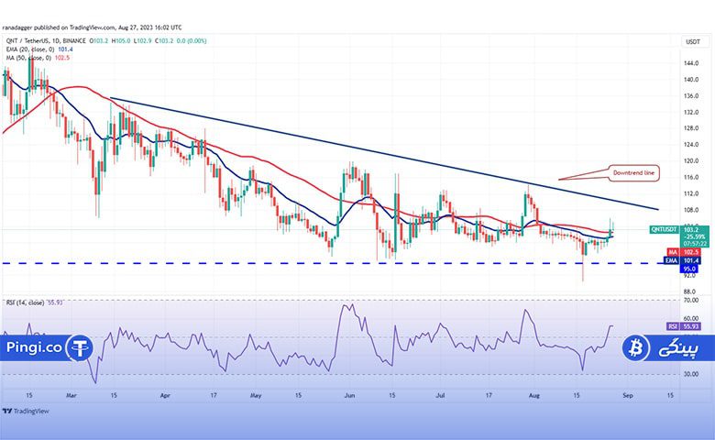This screenshot has height=440, width=715.
Task: Click the 95.0 support level tag
Action: point(689,269)
